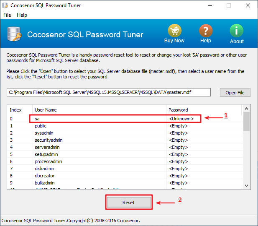The height and width of the screenshot is (226, 258).
Task: Click index cell 9 in the list
Action: (x=11, y=183)
